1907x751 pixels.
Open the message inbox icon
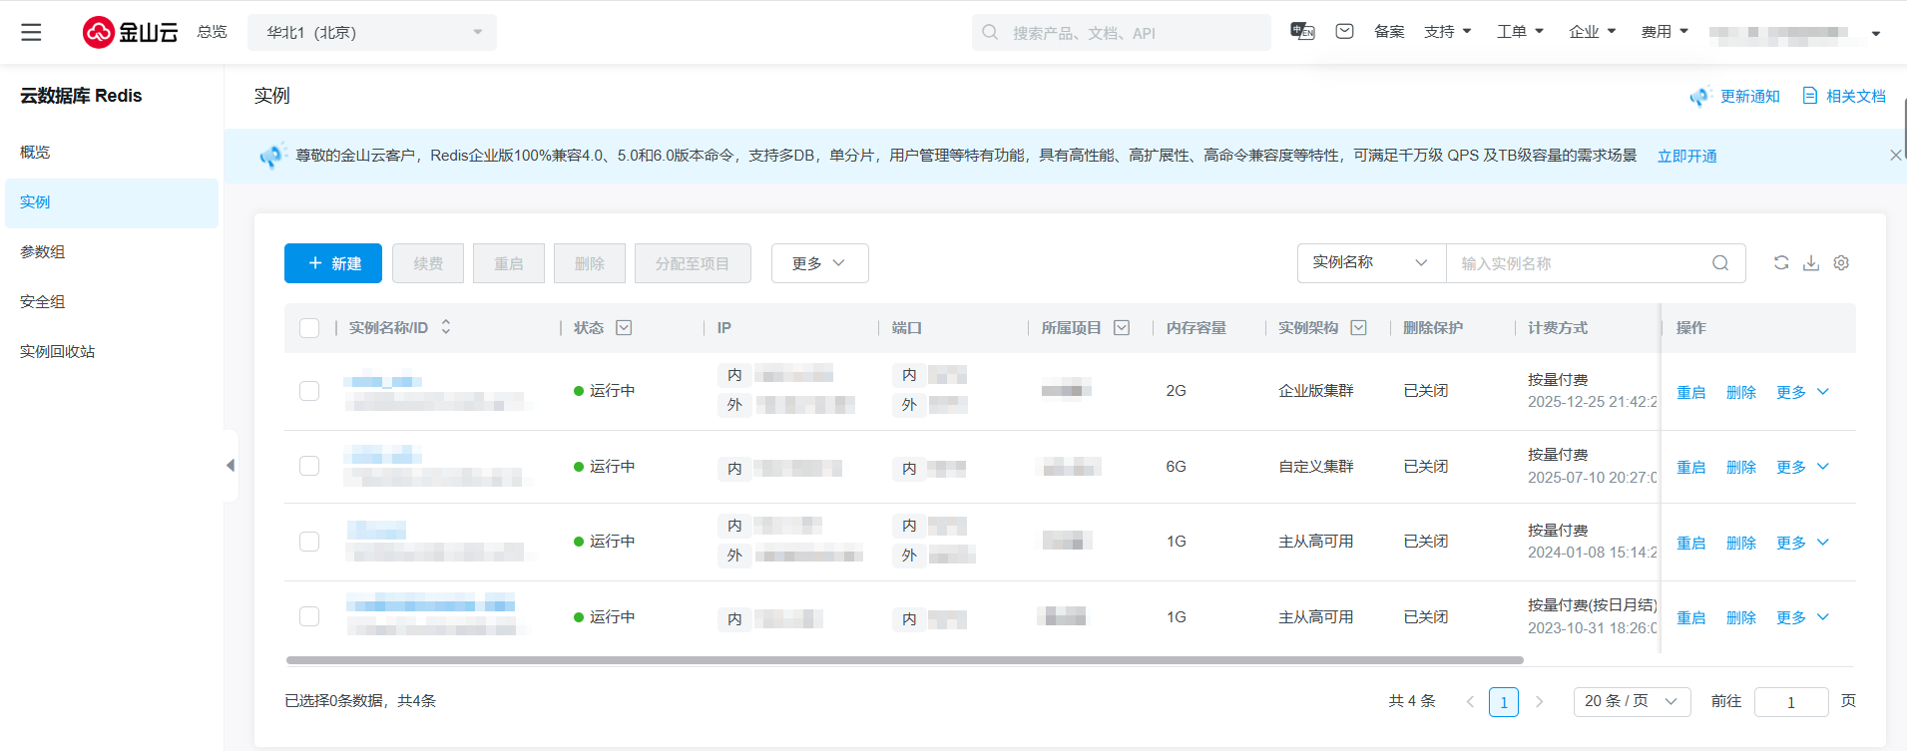(1344, 32)
